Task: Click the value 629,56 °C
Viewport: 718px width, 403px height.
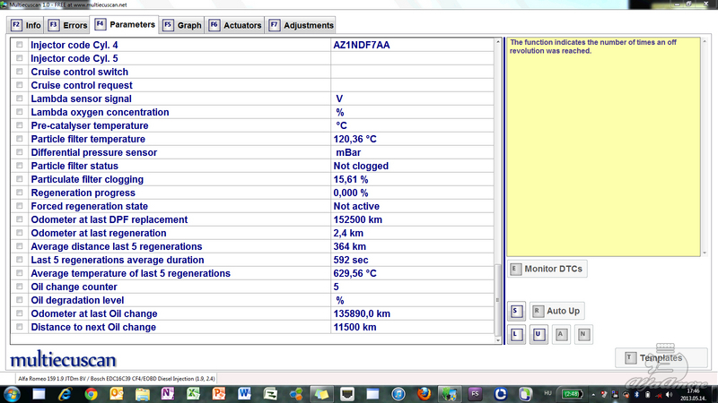Action: pyautogui.click(x=355, y=273)
